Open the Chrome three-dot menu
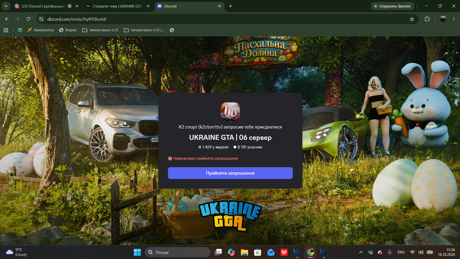 point(454,19)
